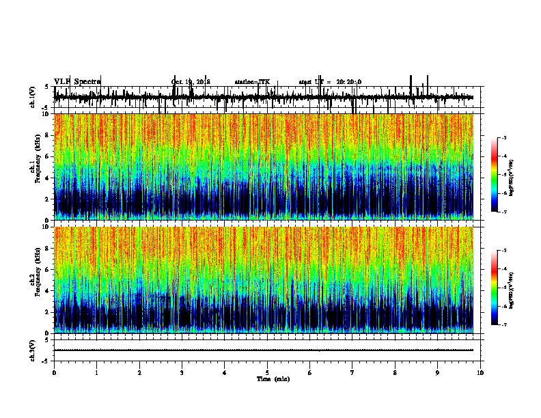
Task: Click the "ch.1(V)" waveform axis label
Action: pyautogui.click(x=33, y=97)
